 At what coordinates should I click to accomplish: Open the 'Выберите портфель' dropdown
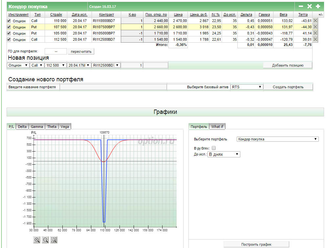277,139
